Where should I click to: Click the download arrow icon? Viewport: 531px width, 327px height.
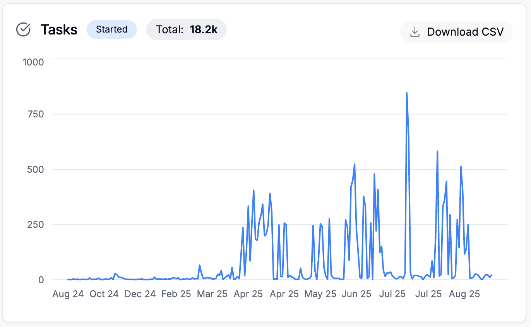pyautogui.click(x=415, y=32)
